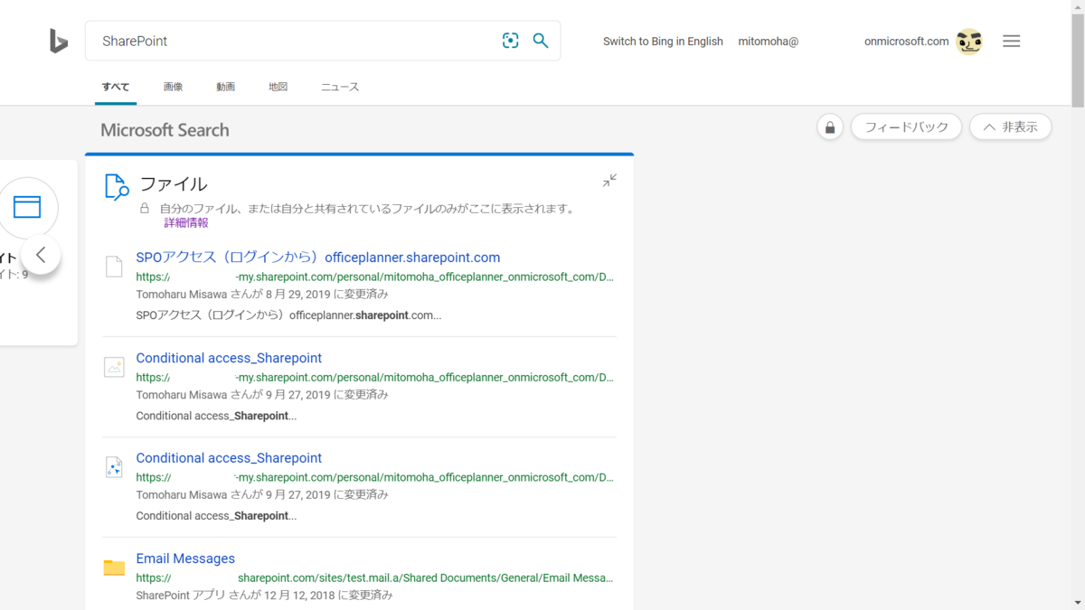Image resolution: width=1085 pixels, height=610 pixels.
Task: Go to previous card with left chevron
Action: pyautogui.click(x=41, y=255)
